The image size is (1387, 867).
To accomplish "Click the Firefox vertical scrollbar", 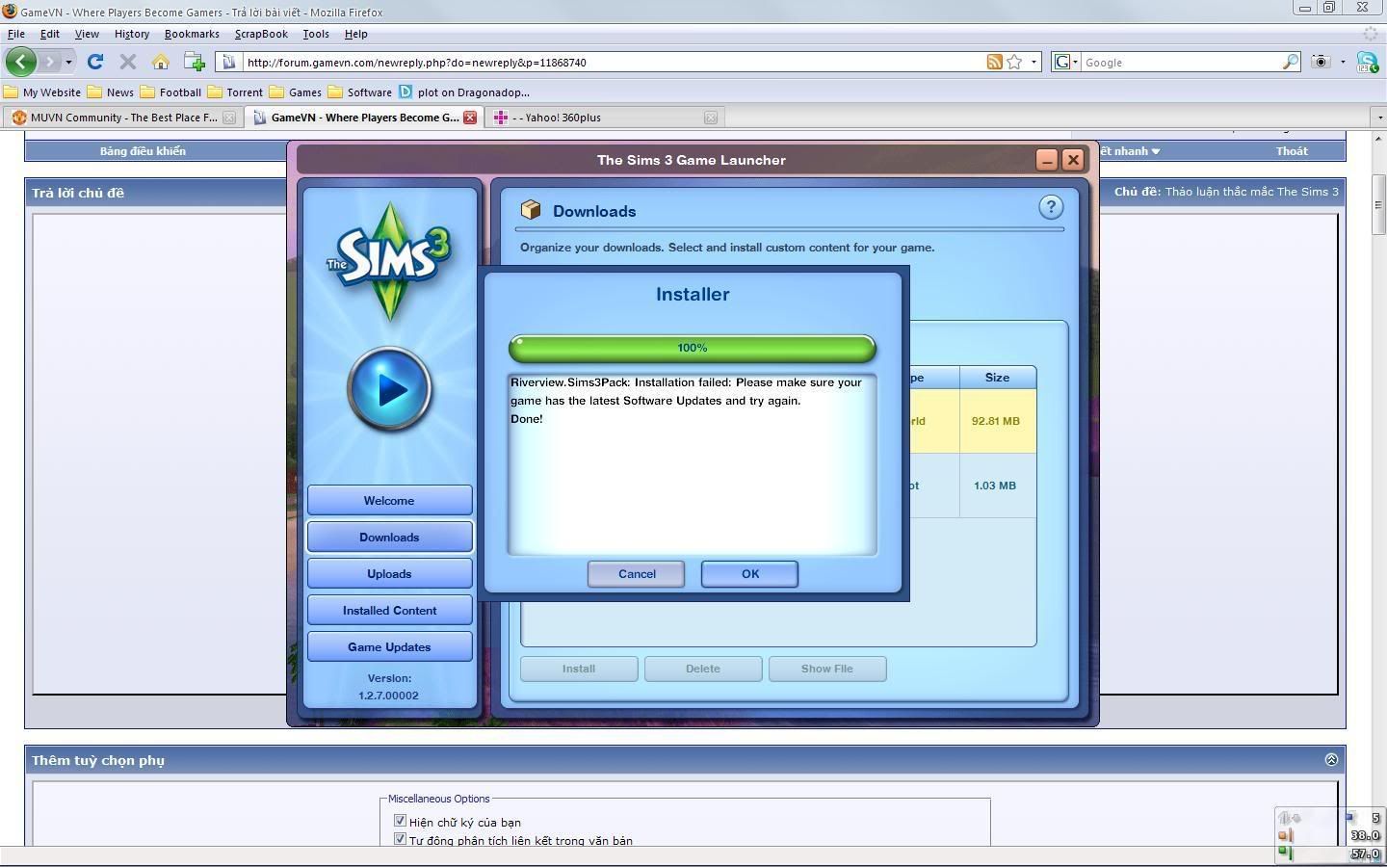I will click(1378, 204).
